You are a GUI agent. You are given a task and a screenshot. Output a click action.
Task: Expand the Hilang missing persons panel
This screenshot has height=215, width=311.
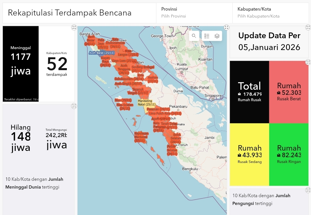(x=74, y=106)
